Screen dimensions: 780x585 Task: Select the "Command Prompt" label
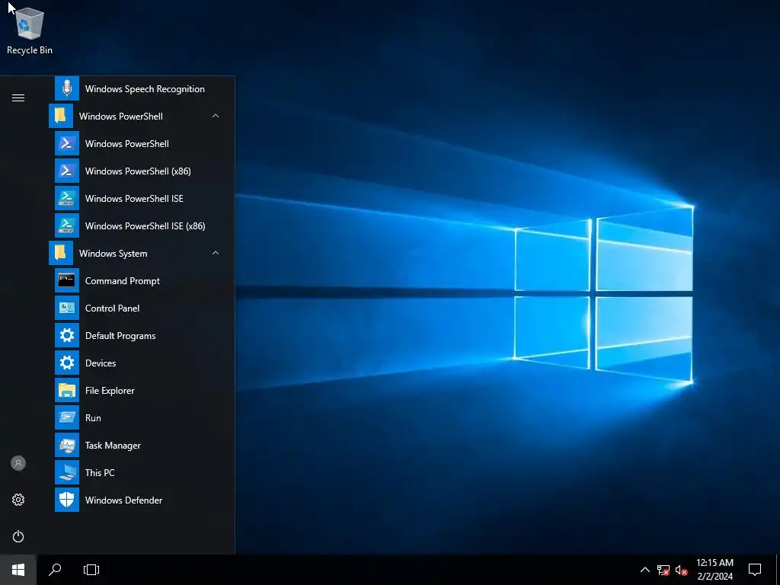[123, 281]
